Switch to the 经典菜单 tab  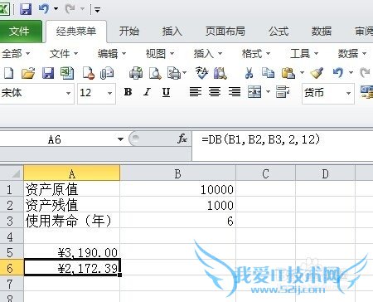coord(76,32)
